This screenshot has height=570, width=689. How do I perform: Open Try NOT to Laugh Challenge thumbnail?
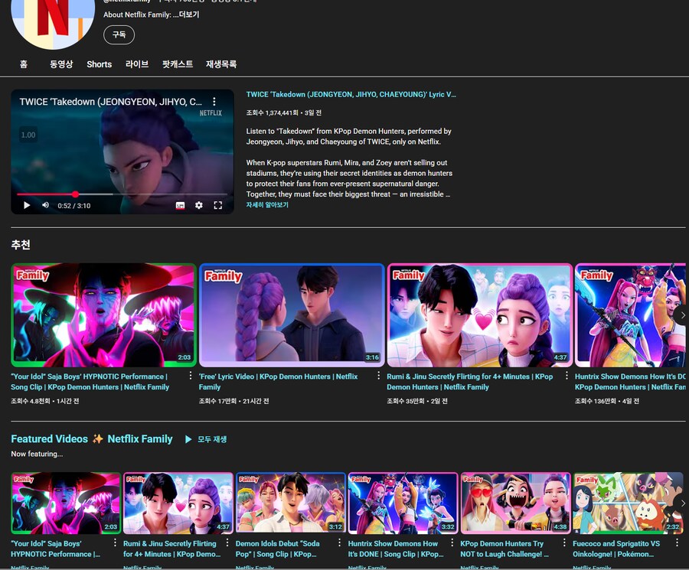click(x=515, y=503)
